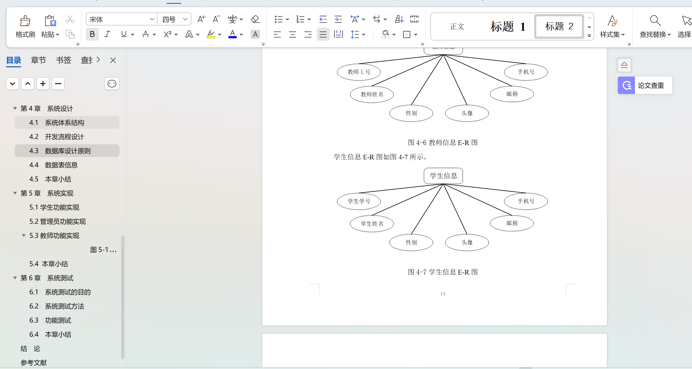This screenshot has height=369, width=692.
Task: Increase font size with A+ icon
Action: [201, 19]
